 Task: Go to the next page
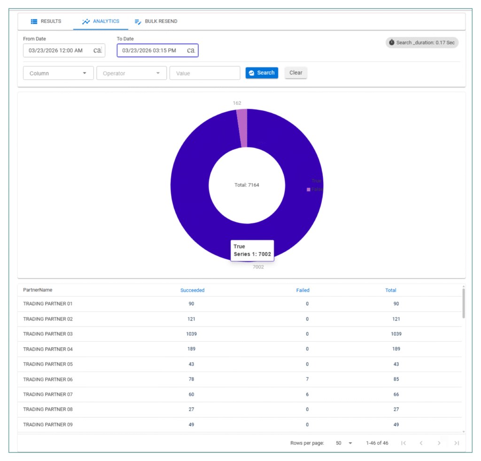(439, 443)
